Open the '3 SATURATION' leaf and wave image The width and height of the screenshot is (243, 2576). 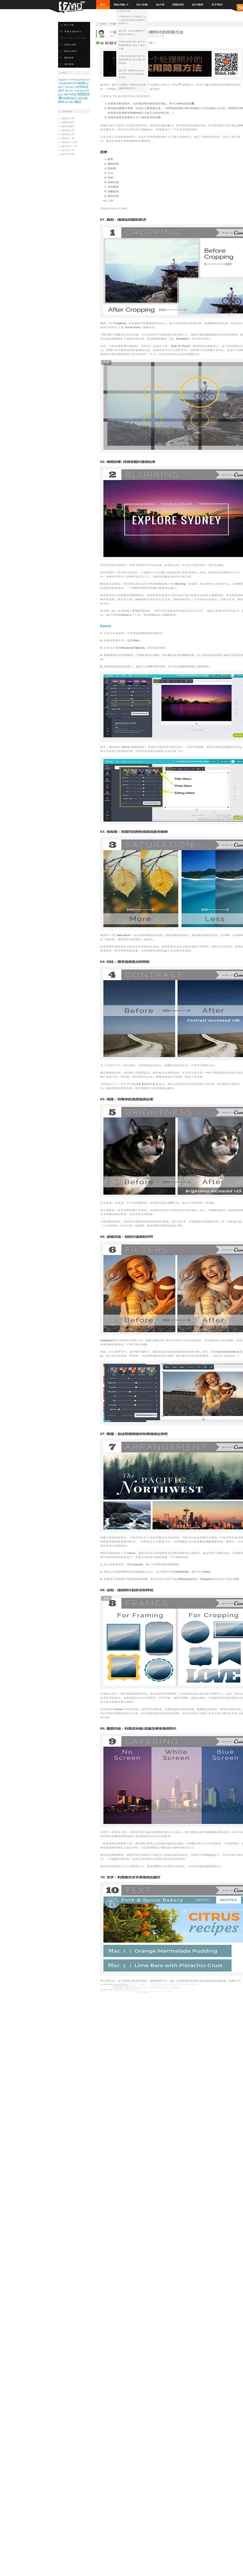tap(171, 883)
